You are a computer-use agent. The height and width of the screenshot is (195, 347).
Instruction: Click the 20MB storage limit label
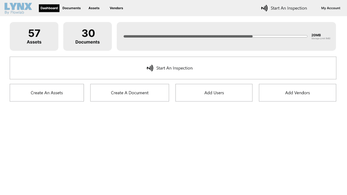click(316, 35)
